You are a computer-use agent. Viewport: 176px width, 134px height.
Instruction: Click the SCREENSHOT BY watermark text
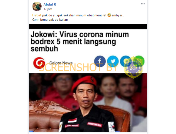[x=78, y=67]
